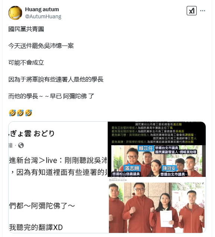Click the third laughing emoji
The height and width of the screenshot is (237, 215).
coord(29,113)
